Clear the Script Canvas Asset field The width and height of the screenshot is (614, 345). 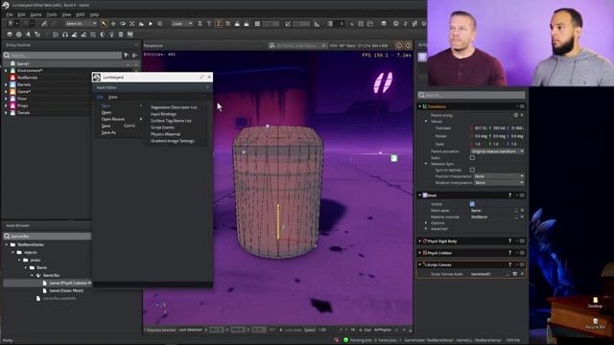(x=522, y=274)
